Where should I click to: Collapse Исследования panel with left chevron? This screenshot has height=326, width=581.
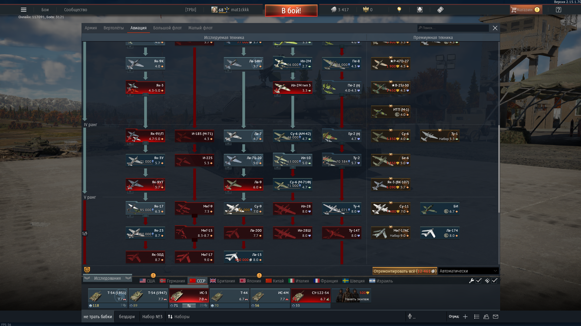pyautogui.click(x=87, y=278)
